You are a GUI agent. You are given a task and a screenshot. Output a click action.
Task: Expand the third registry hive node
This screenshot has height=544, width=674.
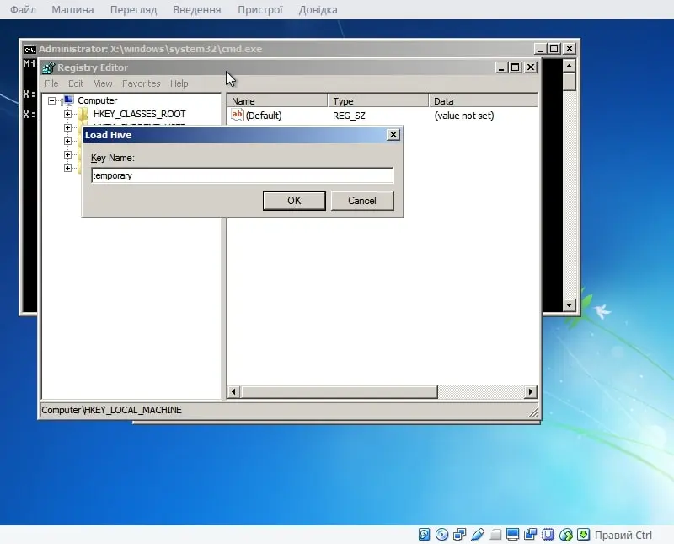pos(67,141)
